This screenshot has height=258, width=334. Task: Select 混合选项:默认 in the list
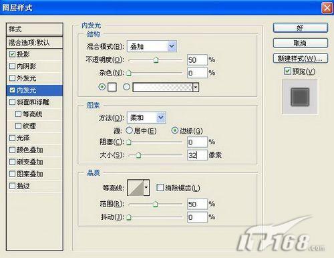(x=35, y=42)
